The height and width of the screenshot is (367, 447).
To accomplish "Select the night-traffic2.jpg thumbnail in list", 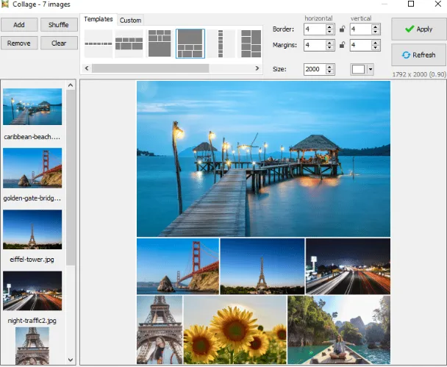I will click(32, 291).
